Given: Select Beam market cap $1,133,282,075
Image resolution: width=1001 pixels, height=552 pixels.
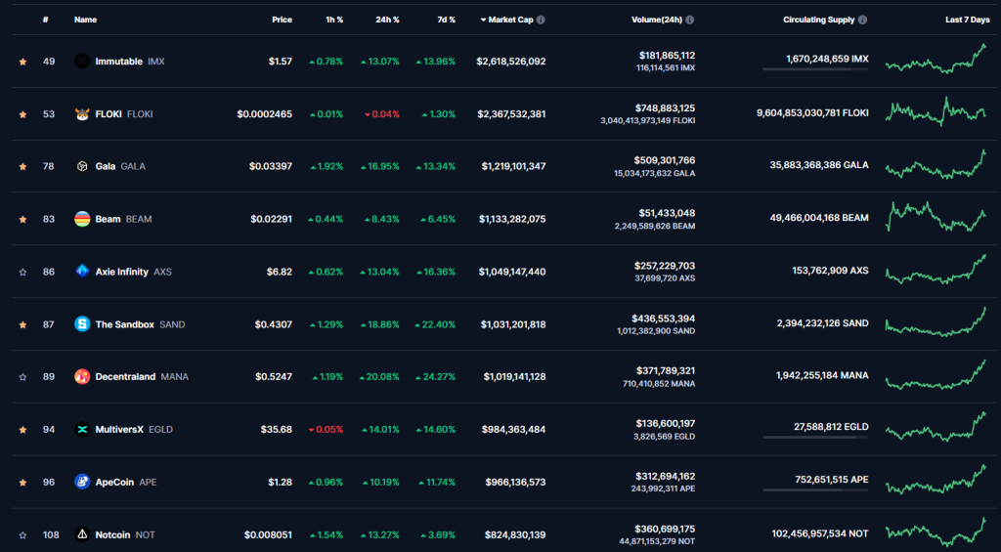Looking at the screenshot, I should (512, 219).
